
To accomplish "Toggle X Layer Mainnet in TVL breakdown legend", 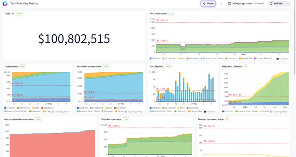I will point(263,59).
